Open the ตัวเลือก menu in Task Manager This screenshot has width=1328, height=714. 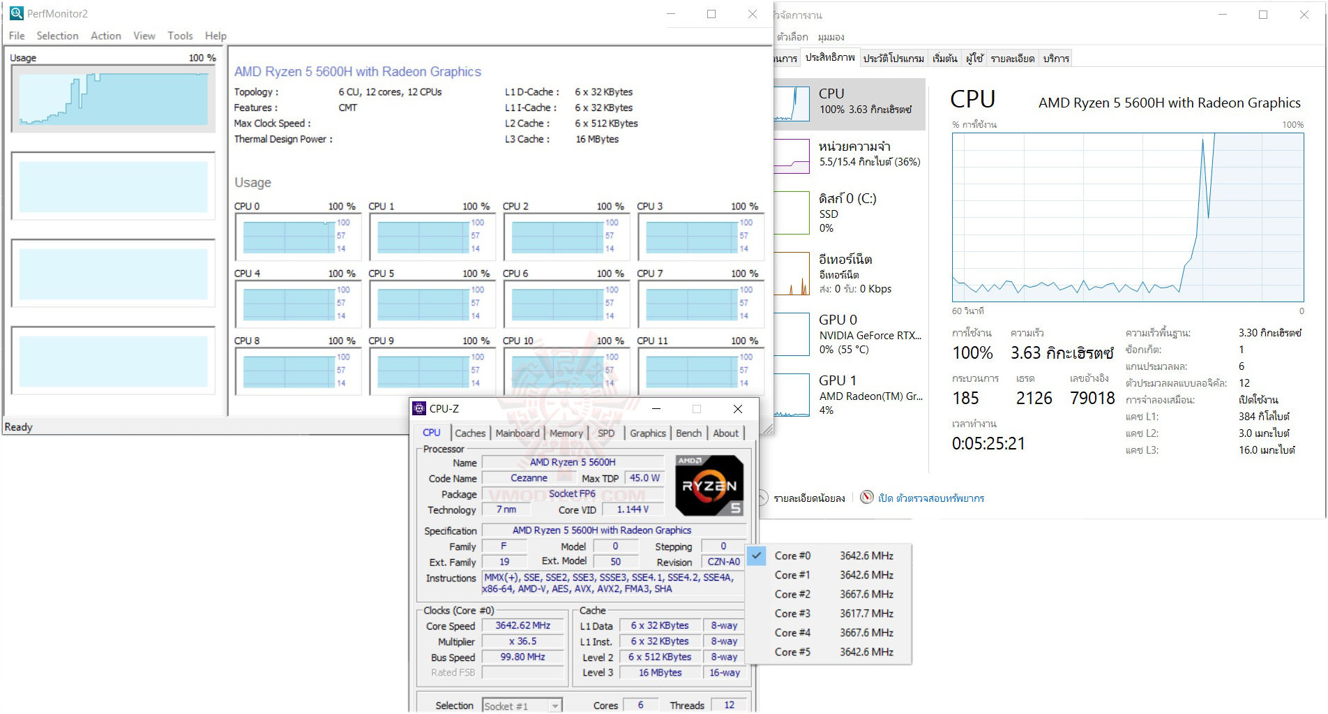pyautogui.click(x=792, y=37)
